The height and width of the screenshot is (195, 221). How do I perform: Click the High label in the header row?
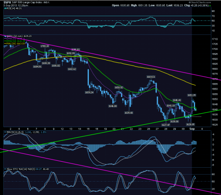point(134,6)
